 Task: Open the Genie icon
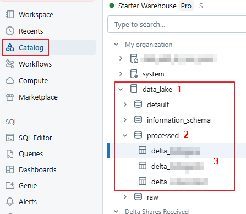[10, 185]
